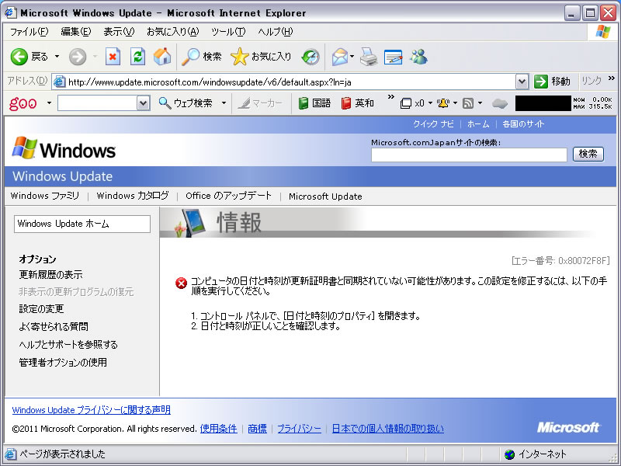Open the 検索 search toolbar button
This screenshot has width=621, height=466.
pos(202,57)
